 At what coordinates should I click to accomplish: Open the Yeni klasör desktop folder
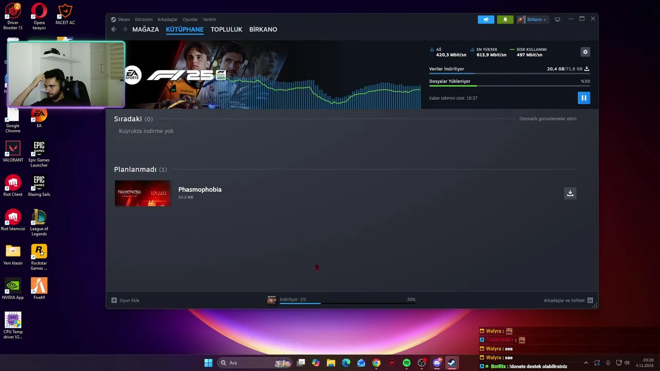click(13, 255)
